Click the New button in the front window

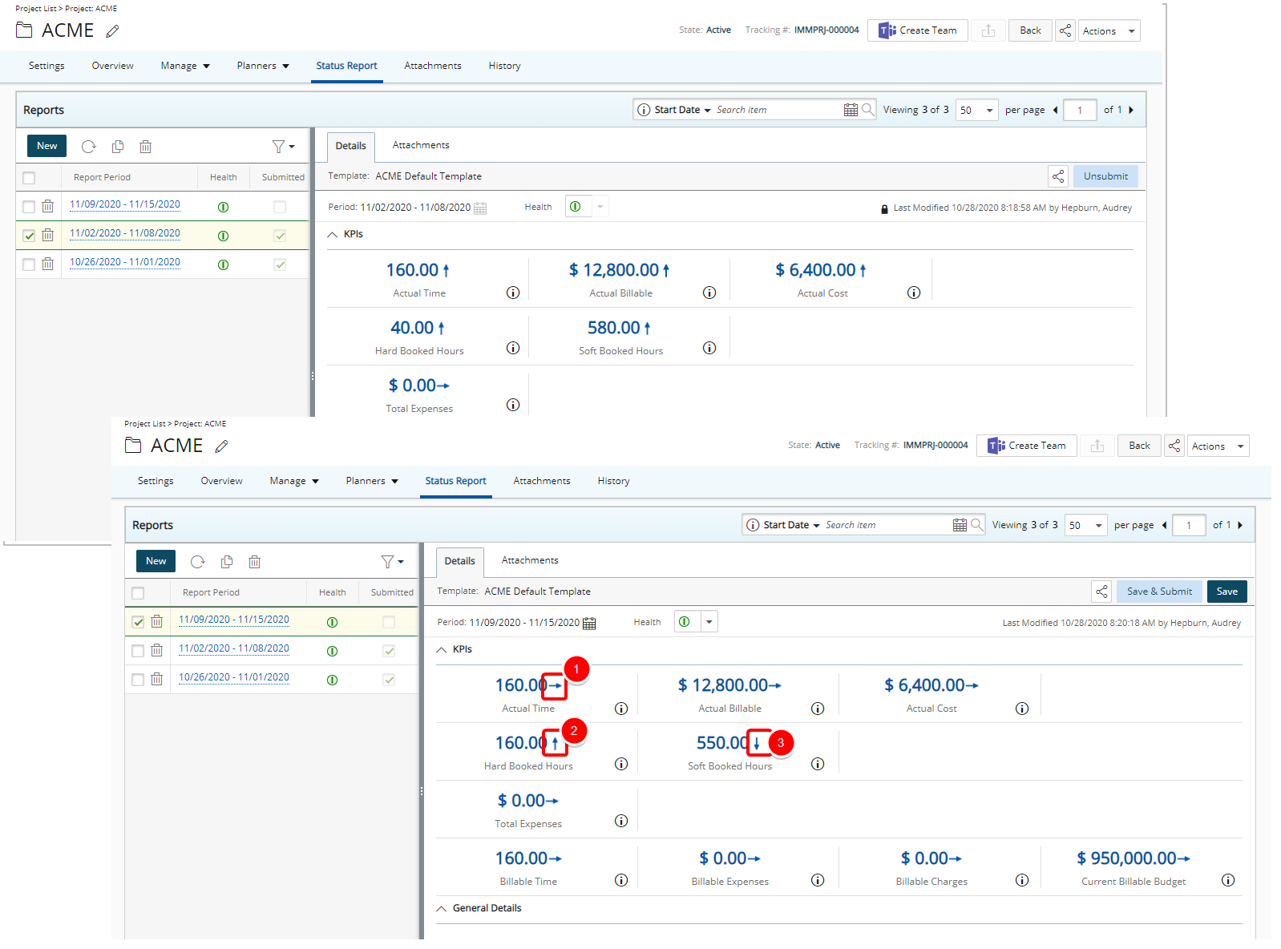pos(156,561)
